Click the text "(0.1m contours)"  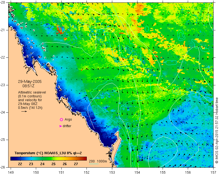[30, 96]
